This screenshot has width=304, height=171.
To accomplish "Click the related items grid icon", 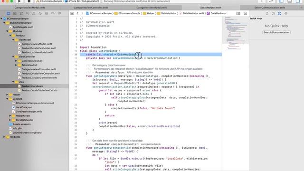I will 72,13.
